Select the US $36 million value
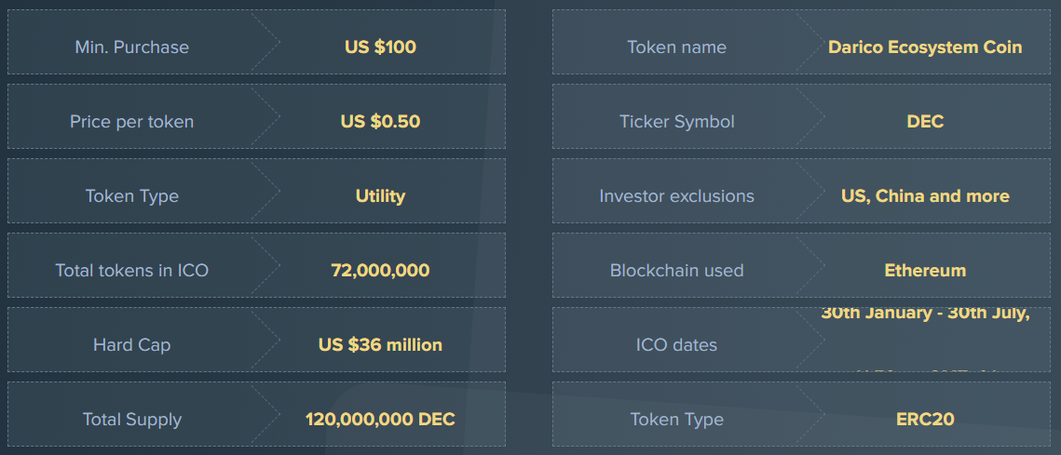Screen dimensions: 1061x455 (x=380, y=345)
